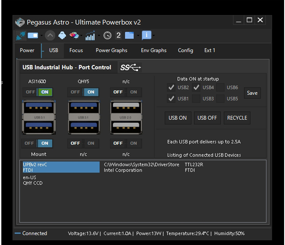Check USB5 data on at startup
This screenshot has width=285, height=245.
[x=220, y=99]
